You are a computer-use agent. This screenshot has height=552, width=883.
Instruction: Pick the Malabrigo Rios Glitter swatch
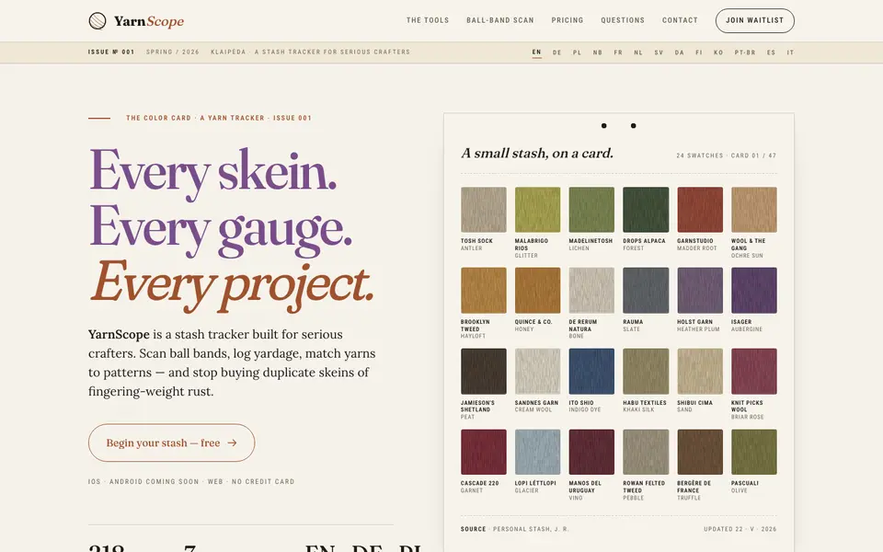(538, 210)
